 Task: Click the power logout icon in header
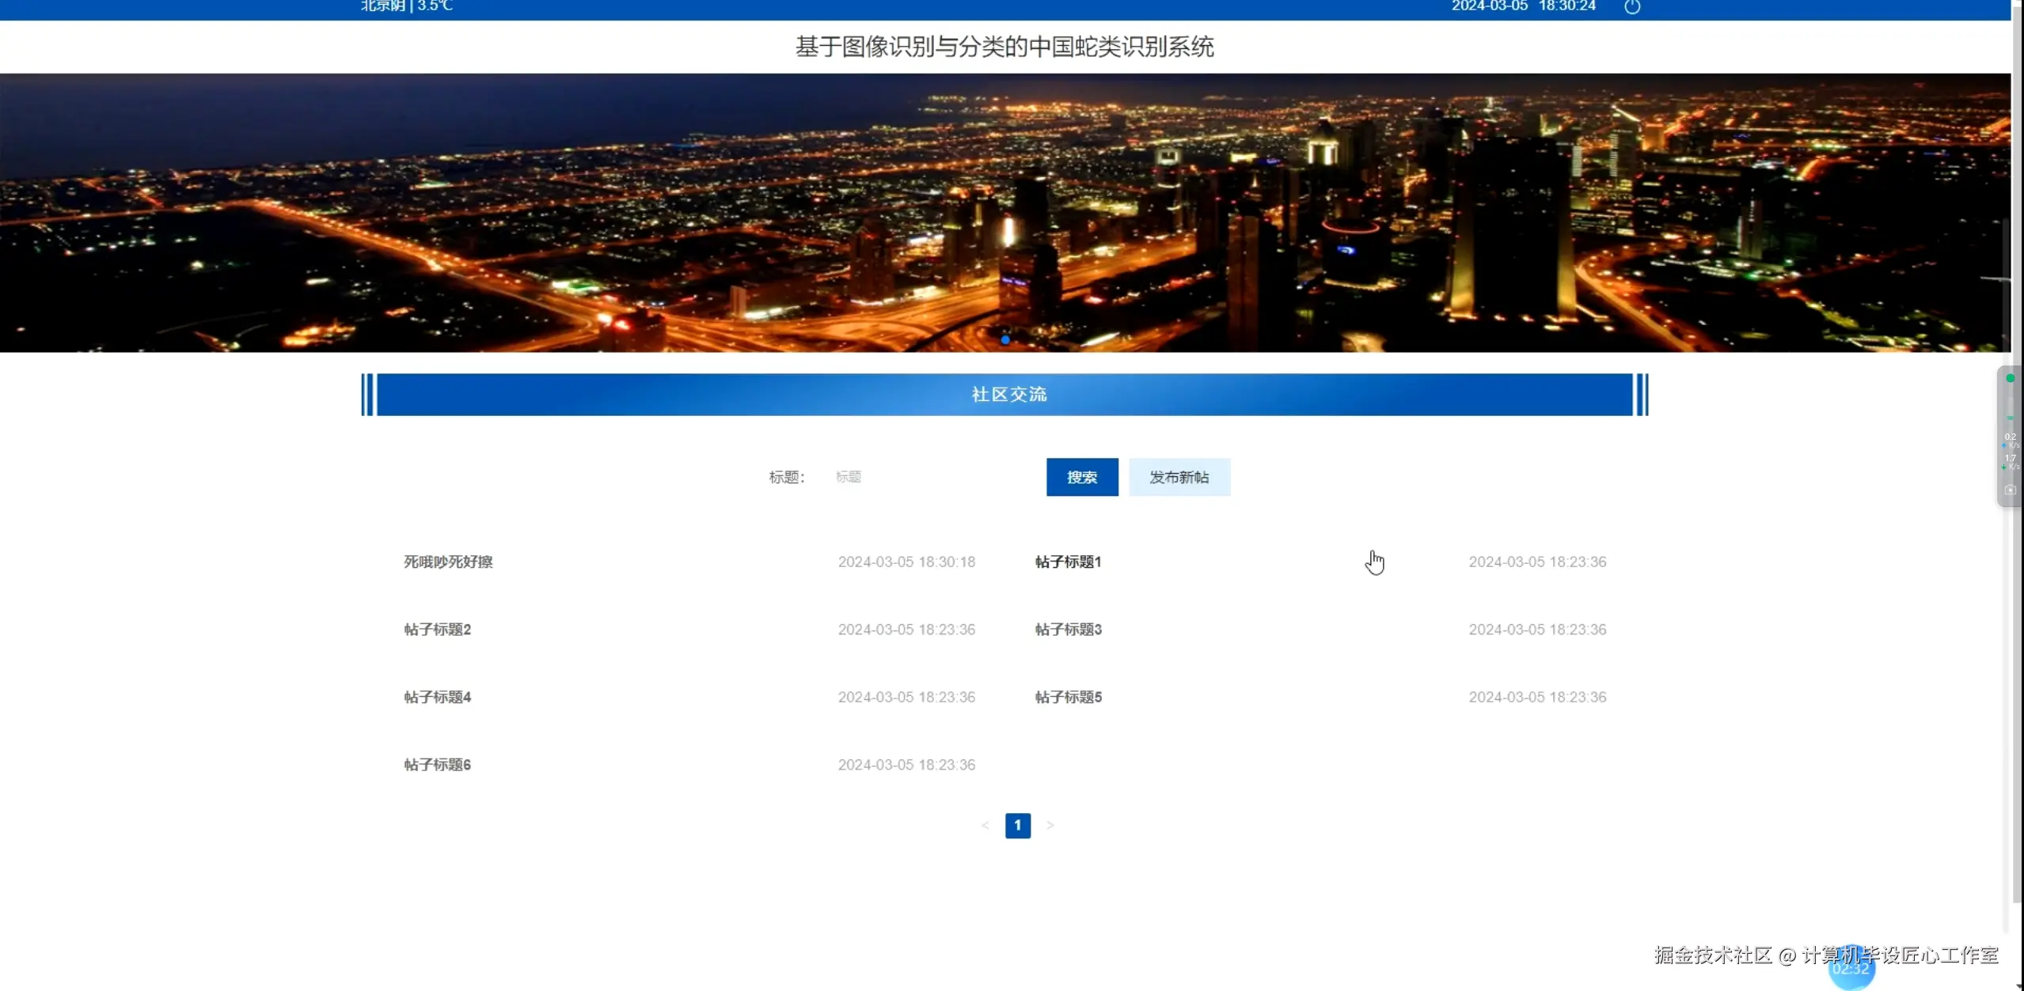coord(1632,7)
